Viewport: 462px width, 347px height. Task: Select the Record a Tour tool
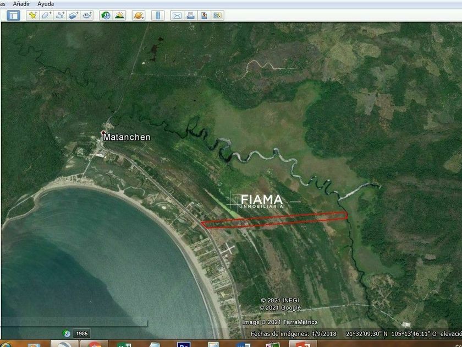87,15
